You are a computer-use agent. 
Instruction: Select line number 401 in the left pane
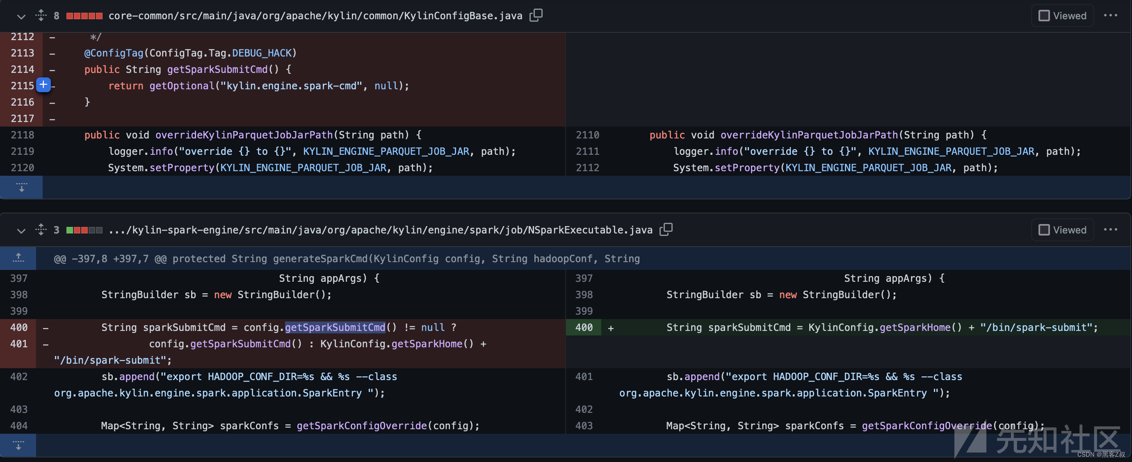point(18,344)
